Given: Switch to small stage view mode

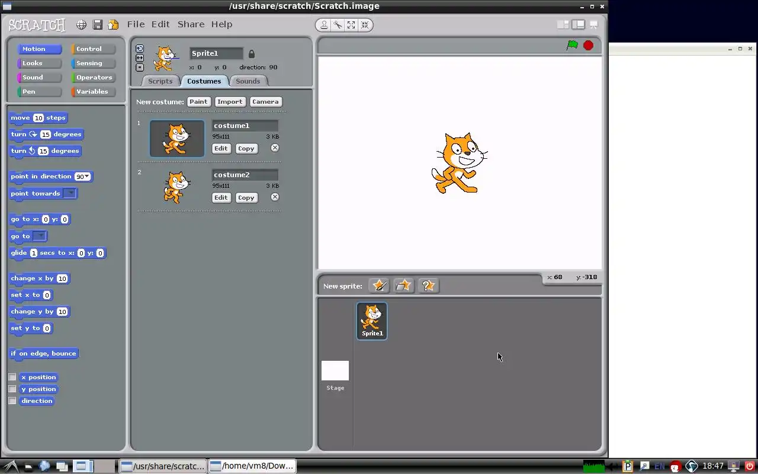Looking at the screenshot, I should (x=563, y=25).
